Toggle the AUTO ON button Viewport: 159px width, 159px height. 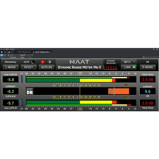pyautogui.click(x=46, y=67)
